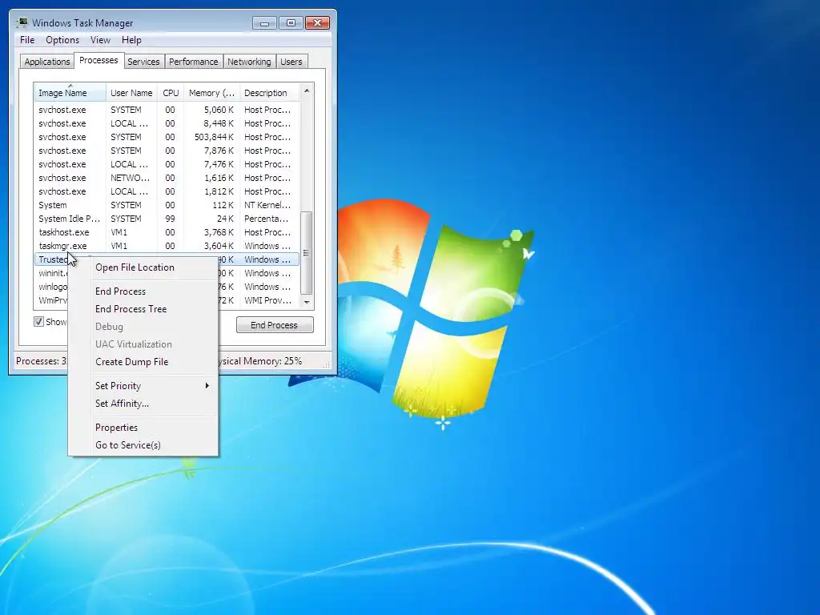This screenshot has height=615, width=820.
Task: Sort by User Name column header
Action: pos(131,93)
